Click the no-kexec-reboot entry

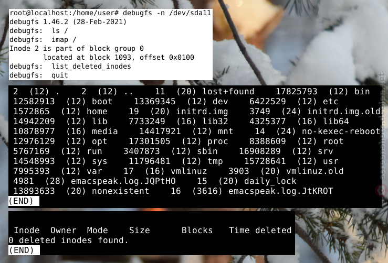(341, 131)
